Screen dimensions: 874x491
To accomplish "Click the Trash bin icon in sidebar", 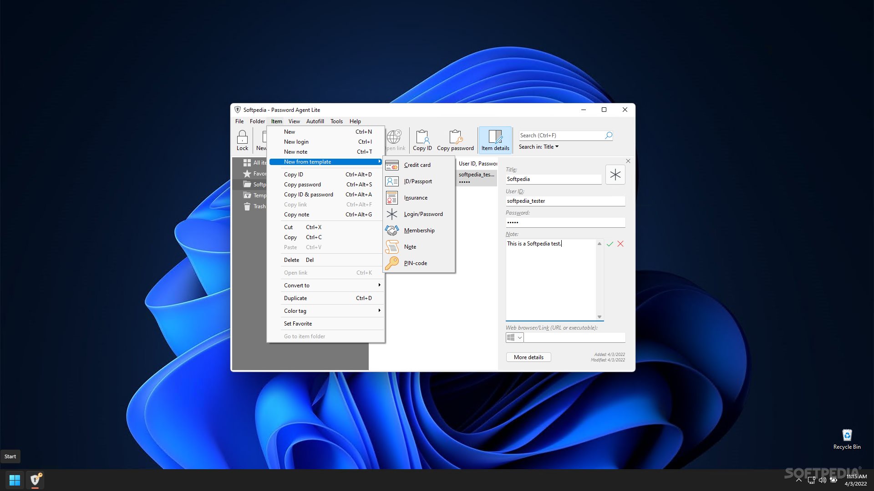I will 247,206.
